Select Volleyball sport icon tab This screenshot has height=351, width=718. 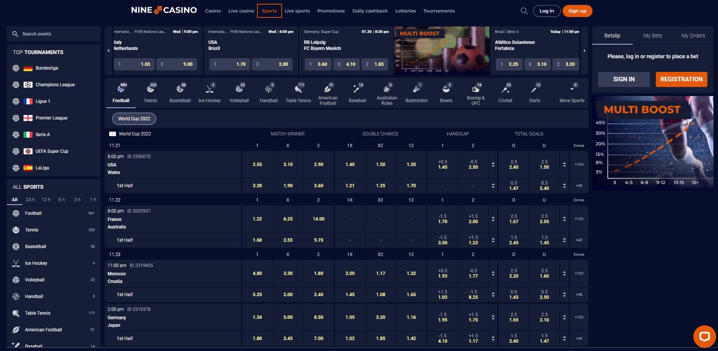[239, 93]
